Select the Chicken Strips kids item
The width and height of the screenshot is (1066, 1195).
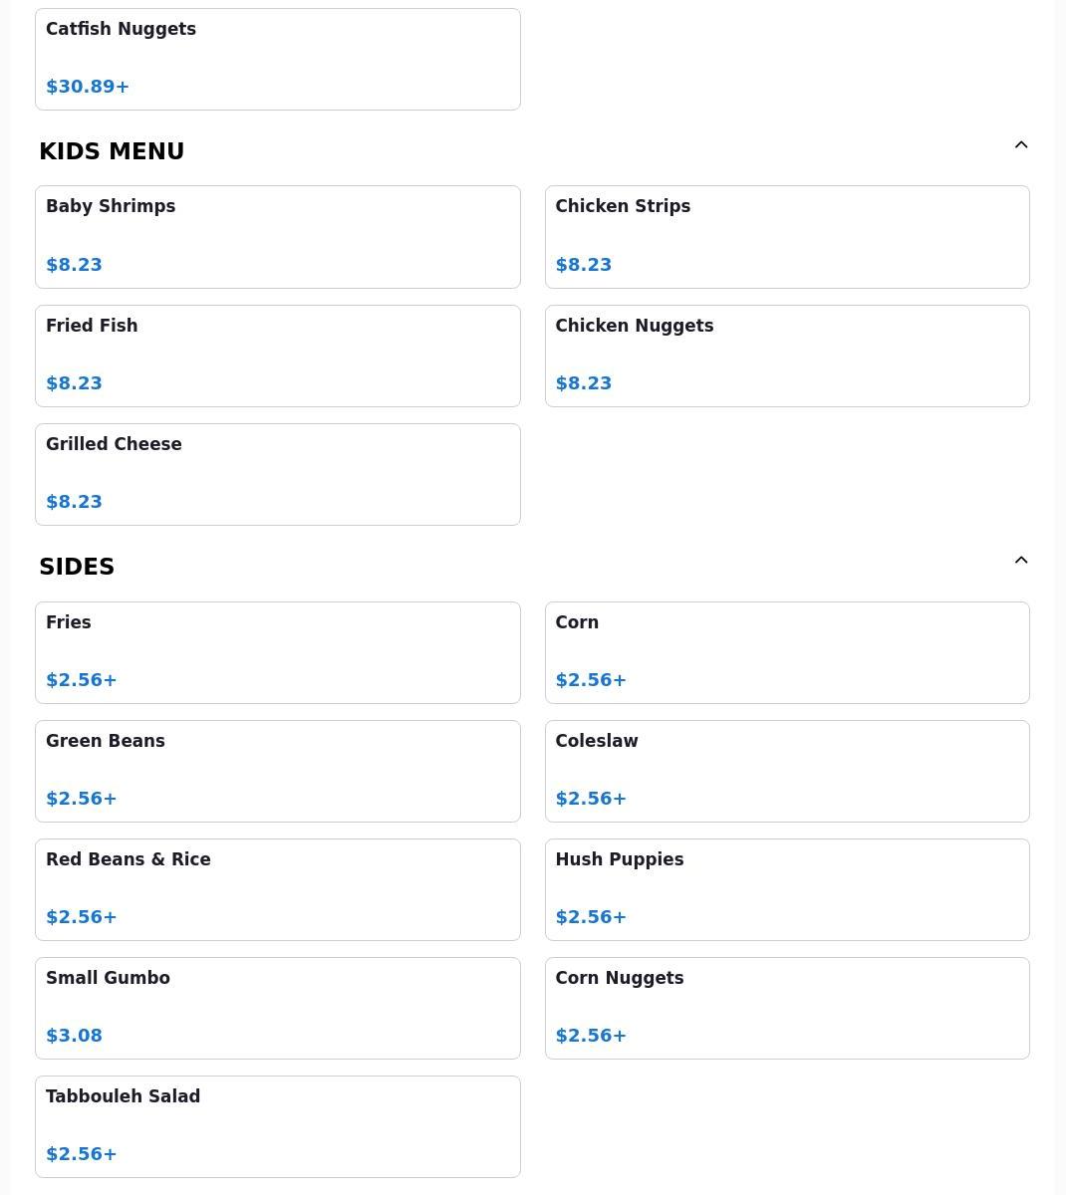point(787,237)
